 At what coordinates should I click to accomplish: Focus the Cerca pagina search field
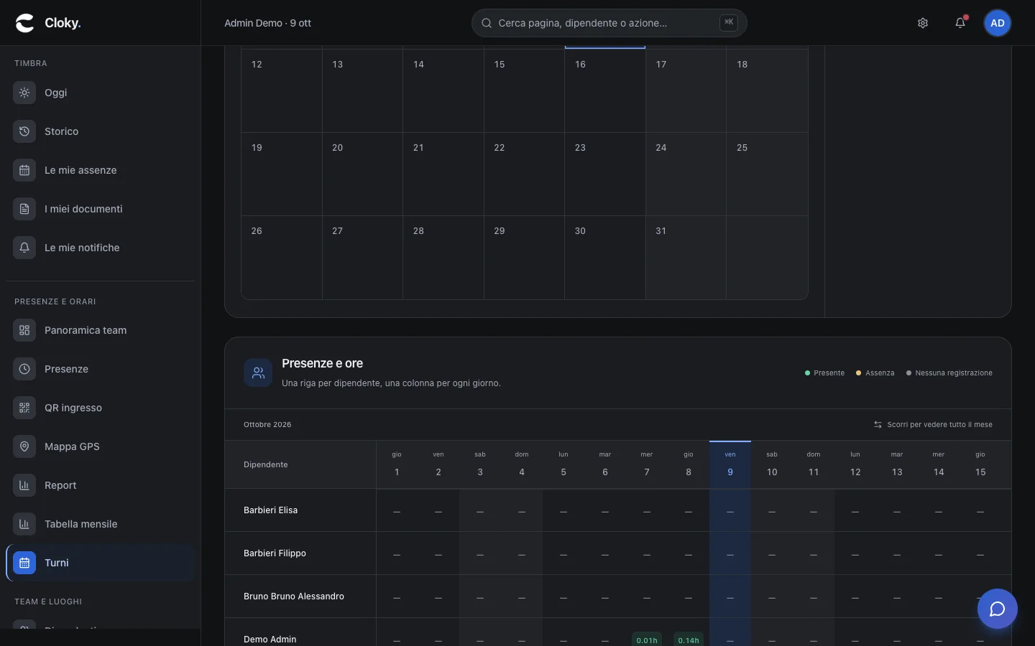tap(609, 23)
